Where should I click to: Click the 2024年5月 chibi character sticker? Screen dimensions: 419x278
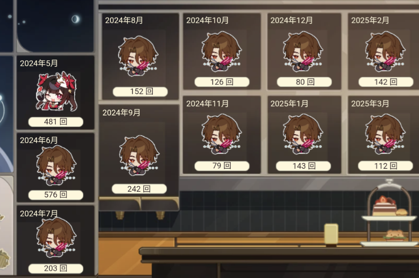(56, 91)
